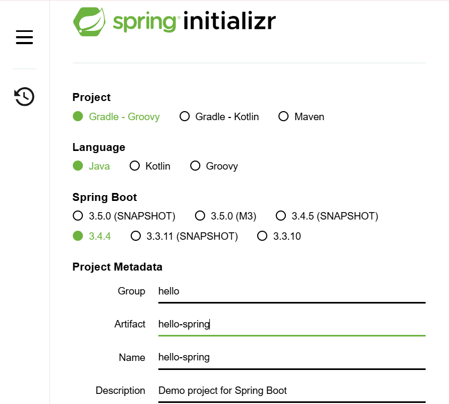Screen dimensions: 449x404
Task: Open the hamburger menu
Action: coord(24,37)
